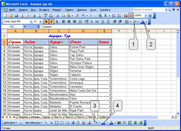Open the Автофигуры shapes menu
Viewport: 181px width, 131px height.
(34, 123)
